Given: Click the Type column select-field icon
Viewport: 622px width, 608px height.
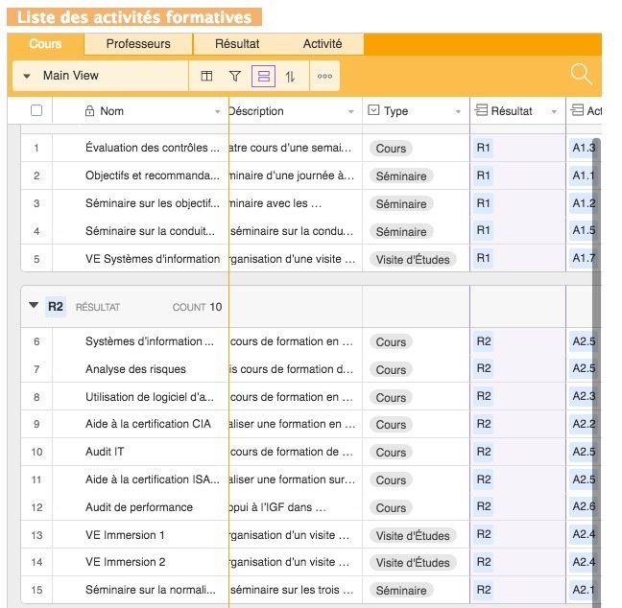Looking at the screenshot, I should click(373, 110).
